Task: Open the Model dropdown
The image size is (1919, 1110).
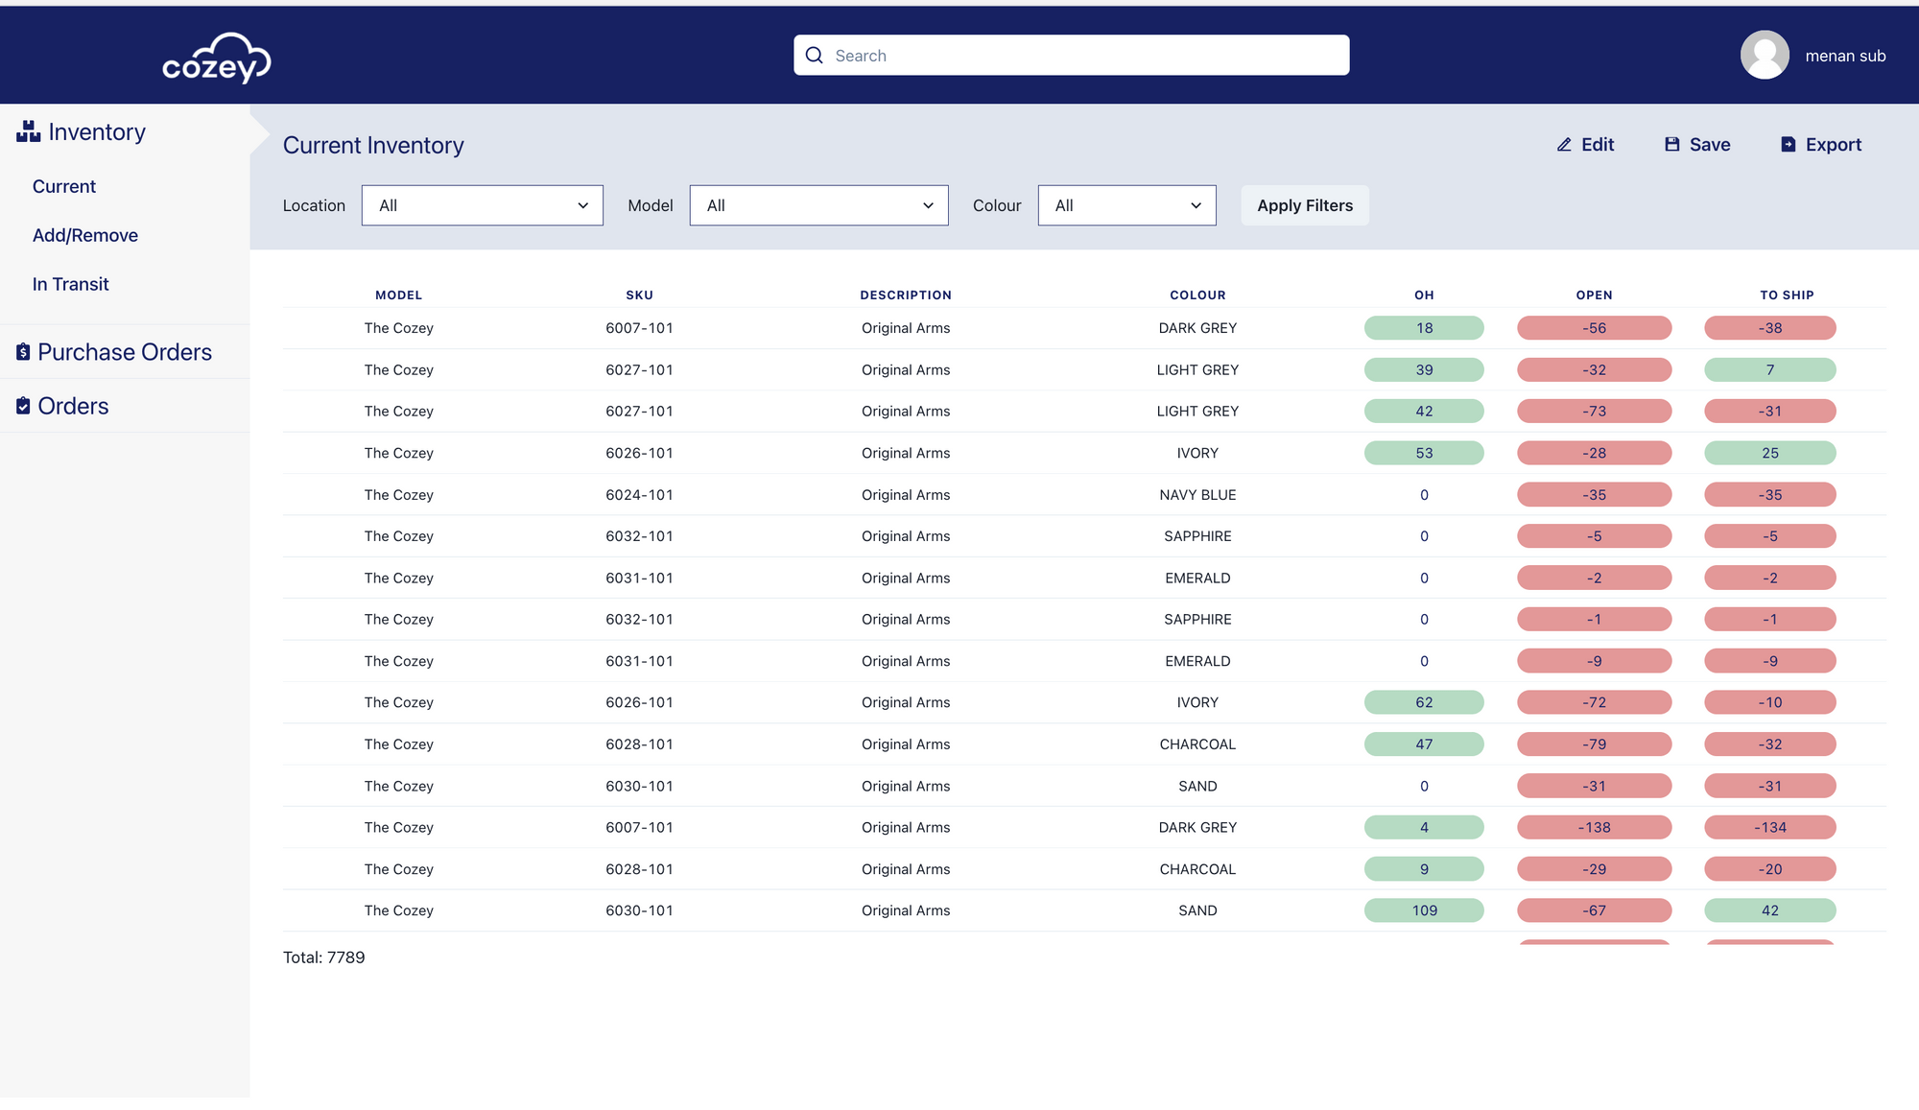Action: 819,205
